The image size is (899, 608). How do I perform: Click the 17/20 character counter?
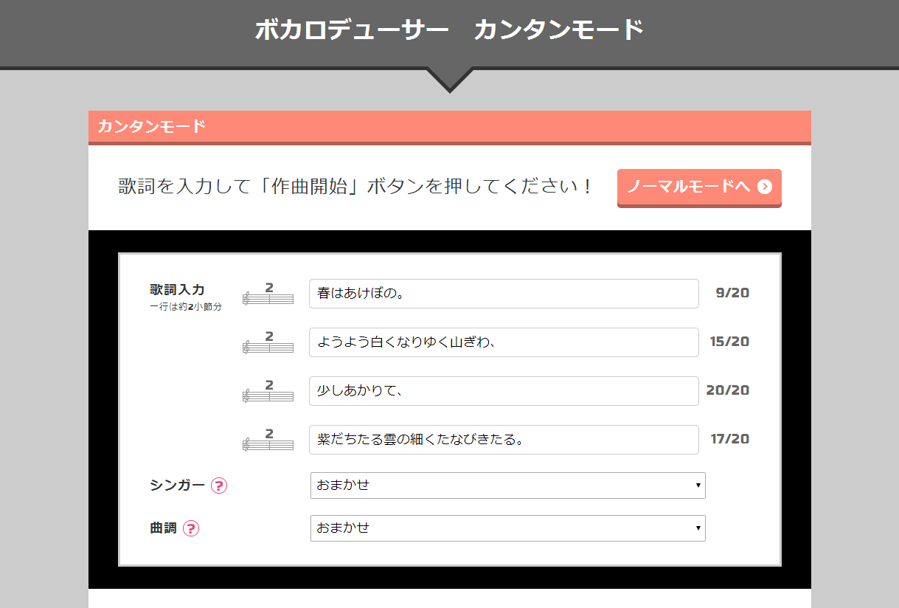point(729,439)
